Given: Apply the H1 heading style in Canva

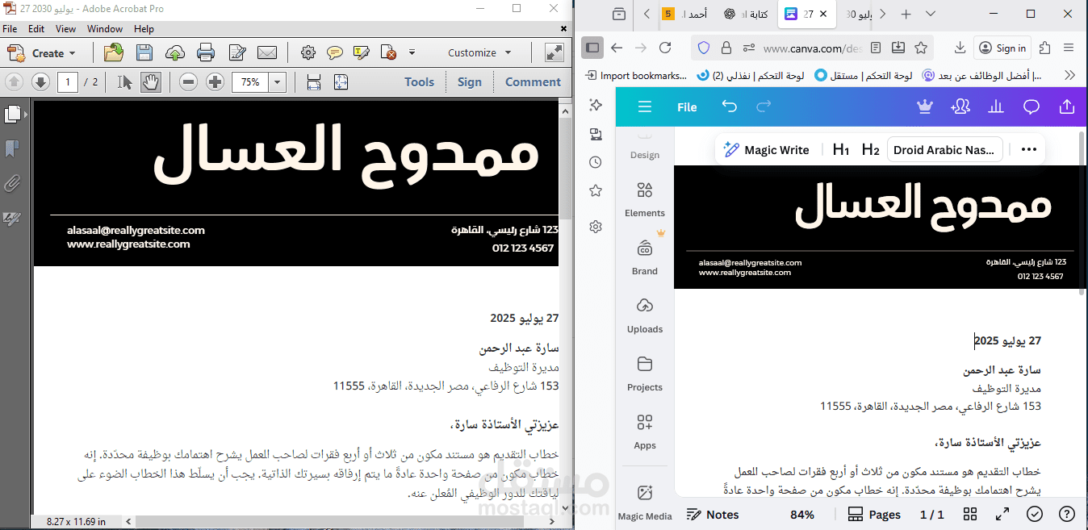Looking at the screenshot, I should coord(841,149).
